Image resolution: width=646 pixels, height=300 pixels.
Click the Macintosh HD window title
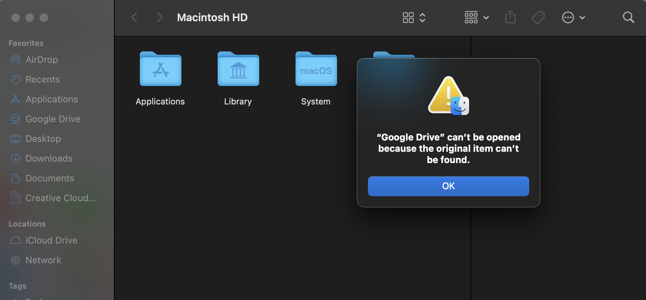pyautogui.click(x=212, y=17)
